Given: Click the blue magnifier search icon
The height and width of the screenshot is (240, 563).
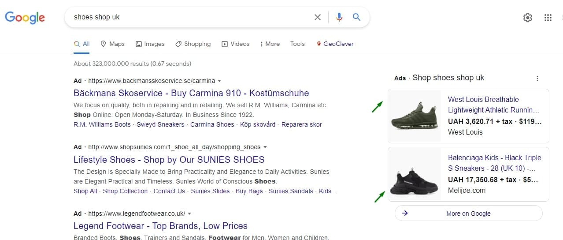Looking at the screenshot, I should tap(356, 17).
